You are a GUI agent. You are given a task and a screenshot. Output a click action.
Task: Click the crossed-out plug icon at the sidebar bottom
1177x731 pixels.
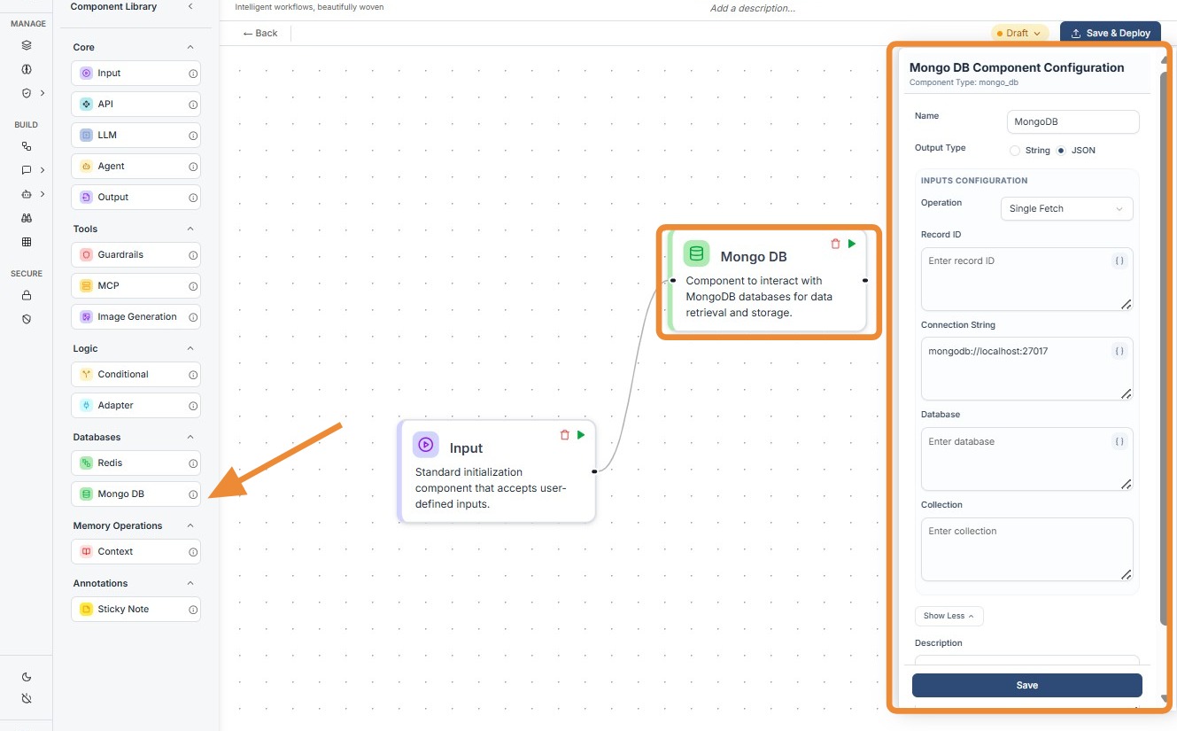pos(27,699)
